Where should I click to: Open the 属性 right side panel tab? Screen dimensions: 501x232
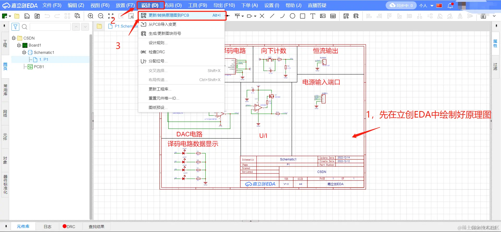(495, 43)
